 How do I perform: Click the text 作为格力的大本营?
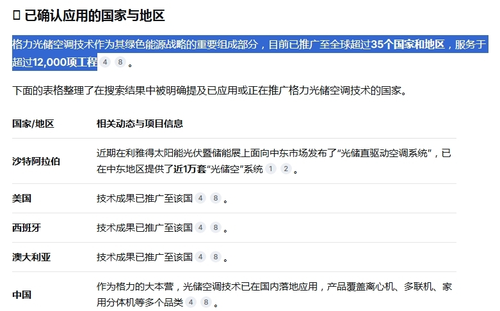point(135,287)
